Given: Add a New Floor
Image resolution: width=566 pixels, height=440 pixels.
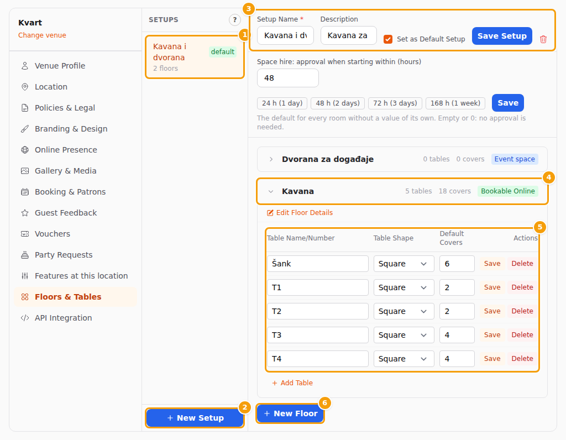Looking at the screenshot, I should 290,413.
